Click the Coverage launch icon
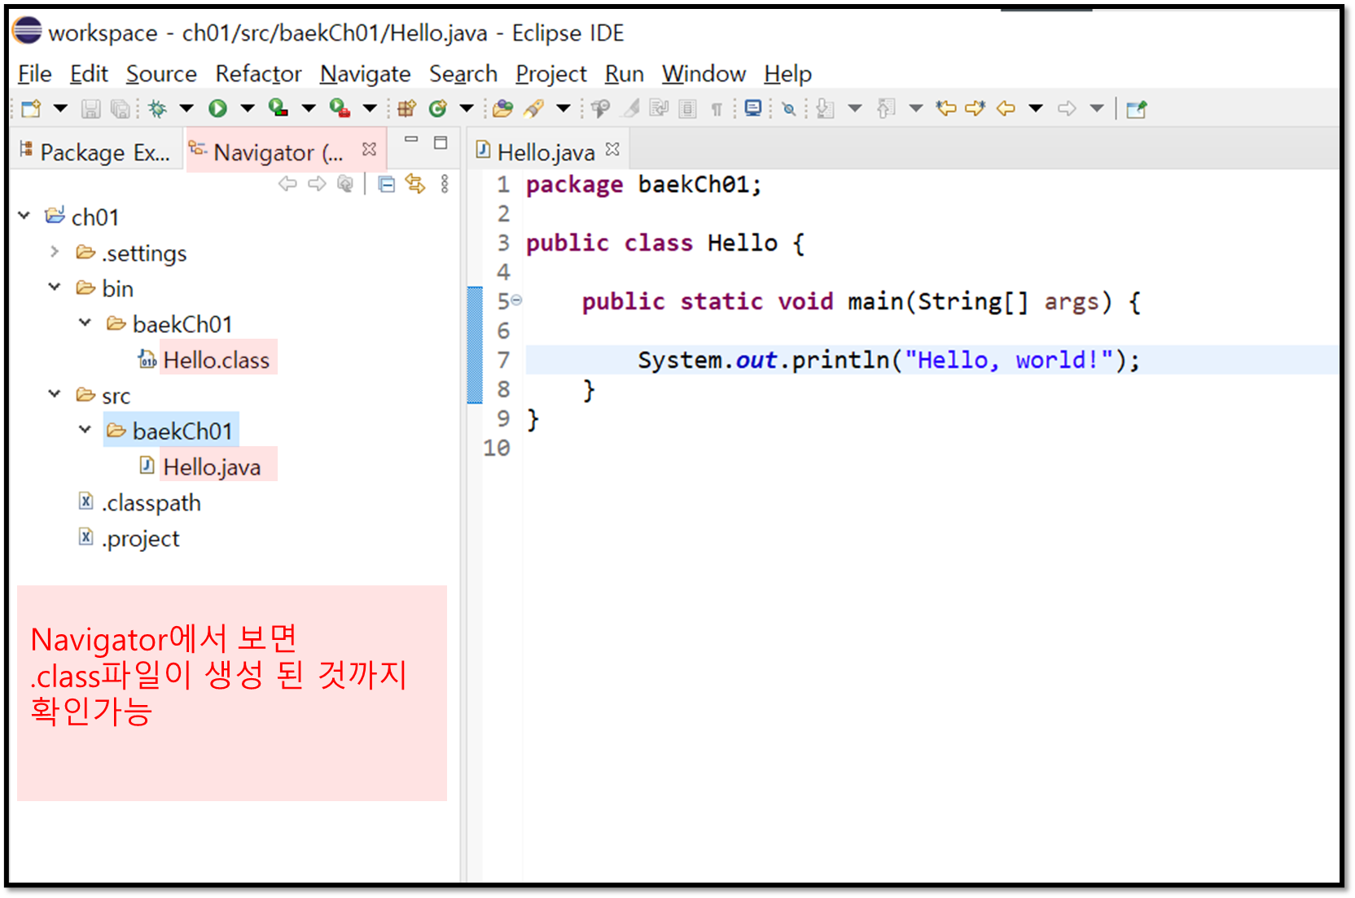This screenshot has height=898, width=1355. coord(278,108)
